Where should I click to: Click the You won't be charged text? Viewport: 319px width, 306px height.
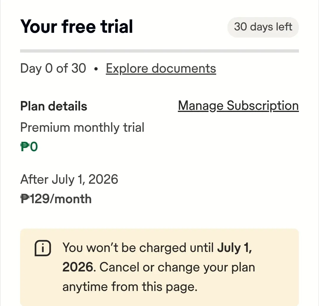coord(124,248)
